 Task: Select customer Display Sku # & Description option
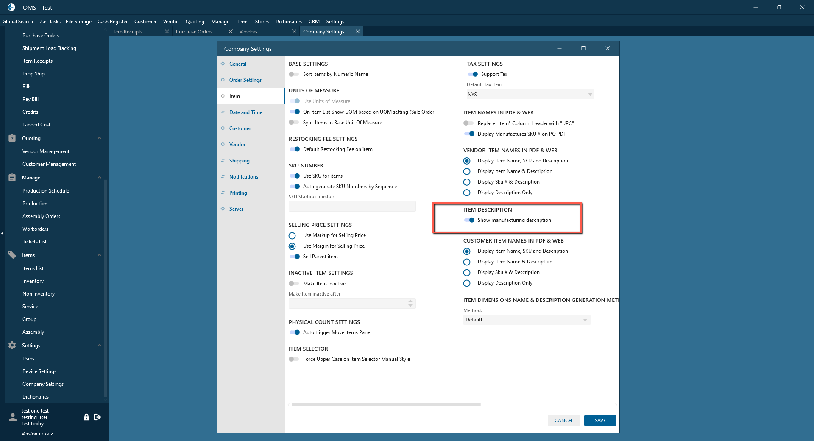pos(467,273)
